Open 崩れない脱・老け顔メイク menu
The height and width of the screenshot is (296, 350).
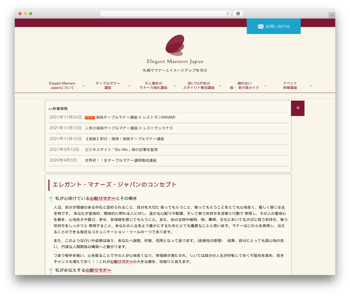pos(244,85)
